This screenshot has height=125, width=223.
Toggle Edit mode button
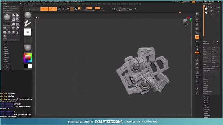[51, 9]
